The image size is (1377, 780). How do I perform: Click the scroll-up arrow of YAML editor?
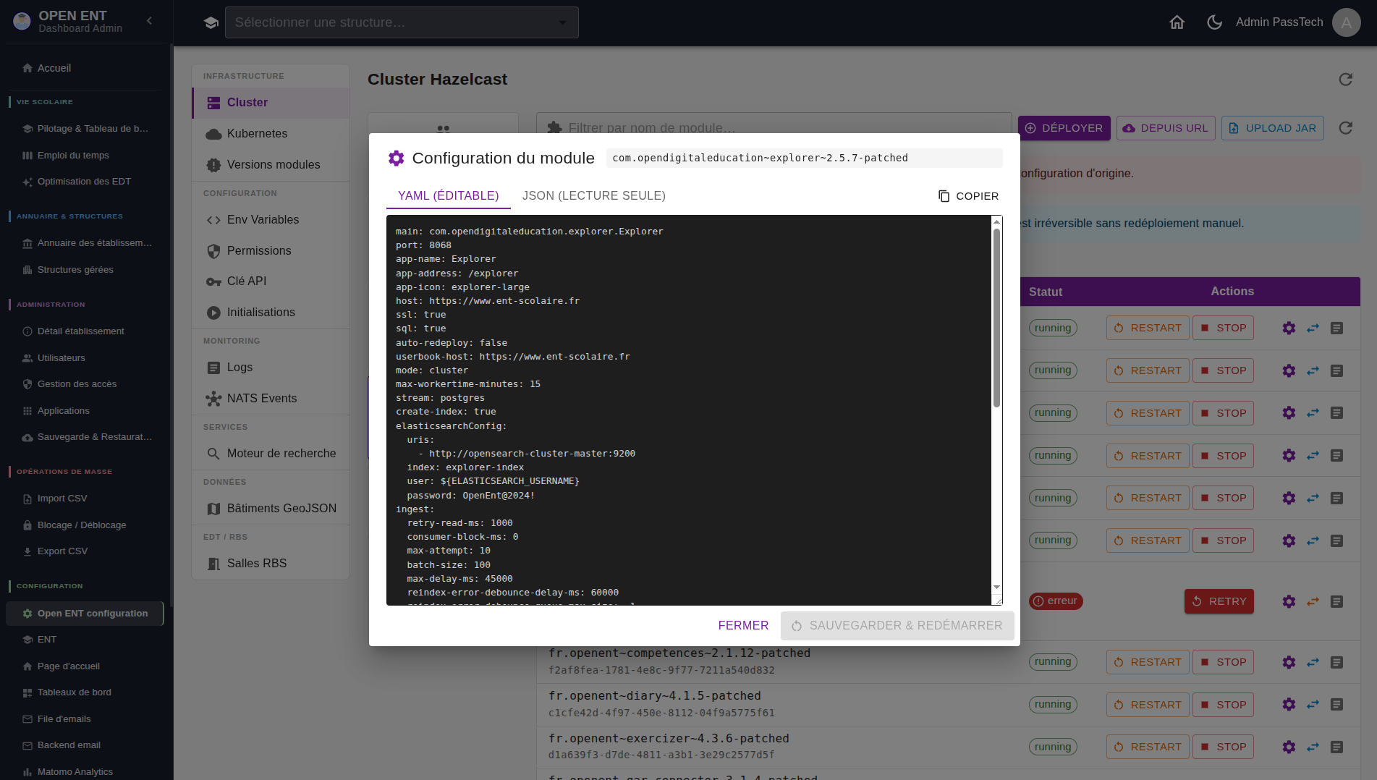(x=996, y=221)
